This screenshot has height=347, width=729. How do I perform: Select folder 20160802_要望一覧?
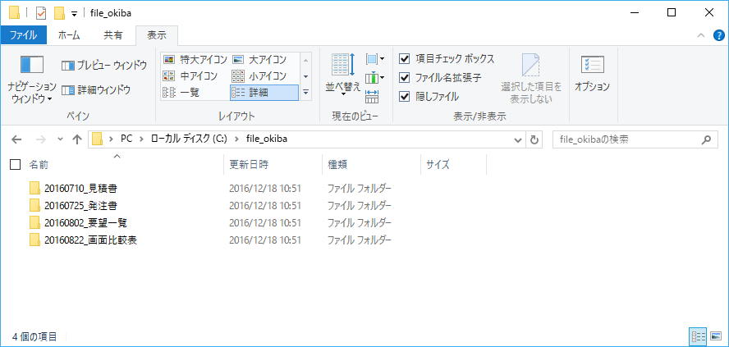tap(86, 223)
